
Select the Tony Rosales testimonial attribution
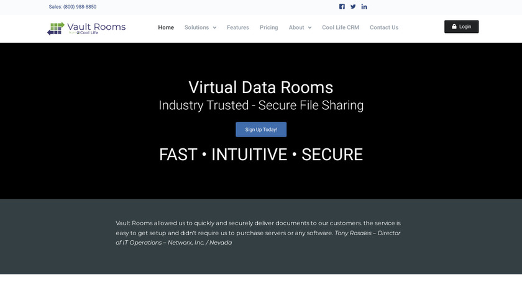click(258, 238)
